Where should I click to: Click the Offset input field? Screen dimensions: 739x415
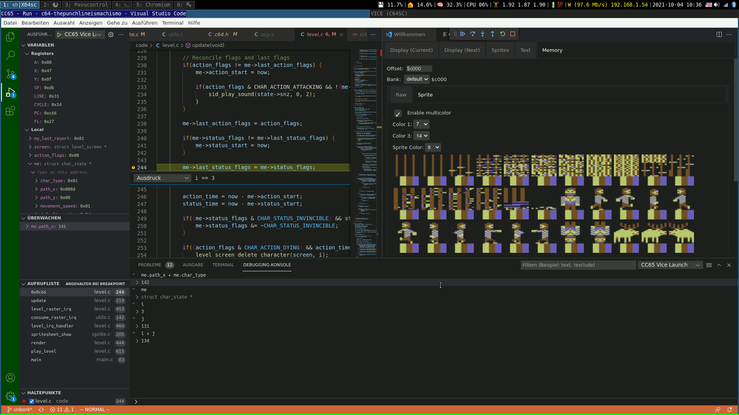(x=419, y=69)
